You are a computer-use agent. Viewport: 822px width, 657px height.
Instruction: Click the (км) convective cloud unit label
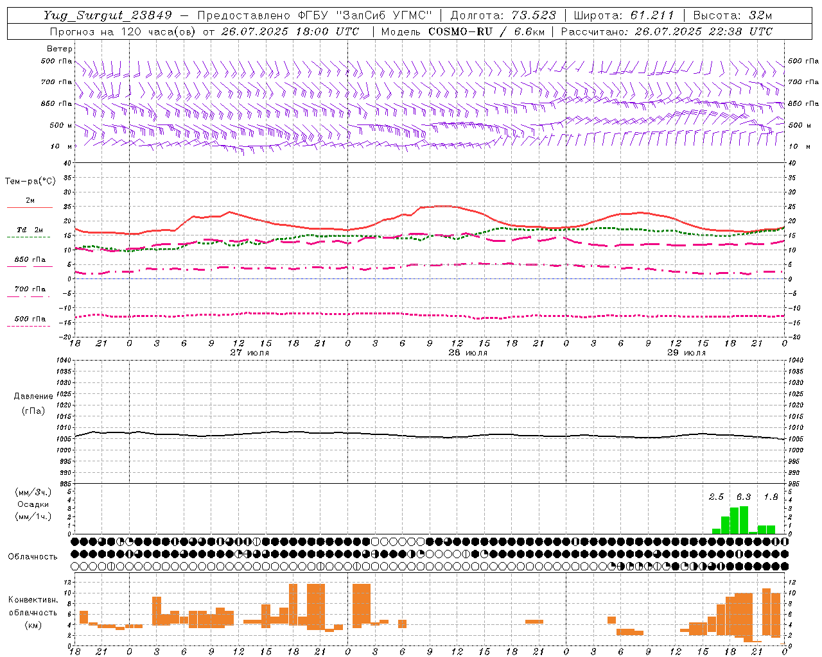click(x=33, y=625)
